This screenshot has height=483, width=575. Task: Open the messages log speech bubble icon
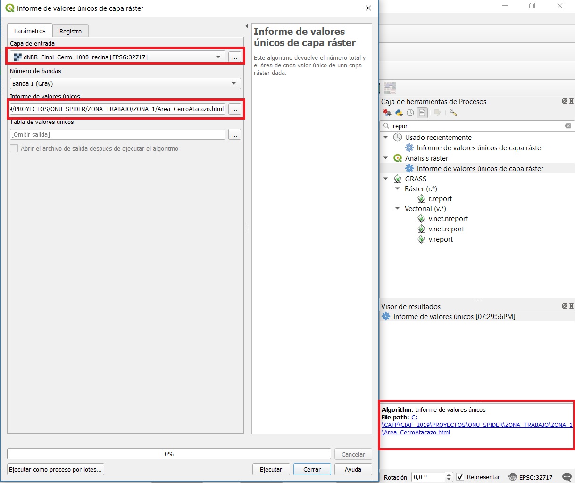pos(567,477)
